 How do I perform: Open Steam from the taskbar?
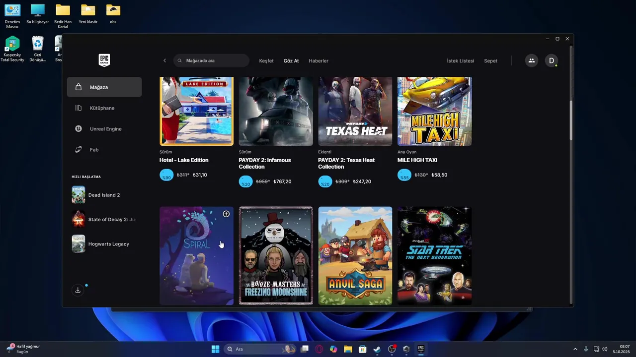[377, 349]
